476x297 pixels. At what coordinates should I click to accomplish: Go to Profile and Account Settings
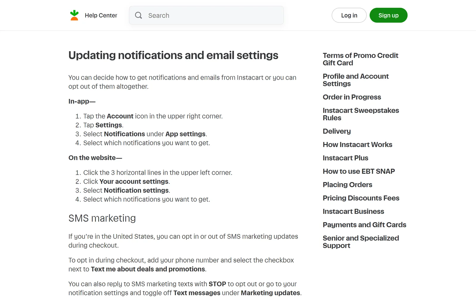tap(356, 80)
